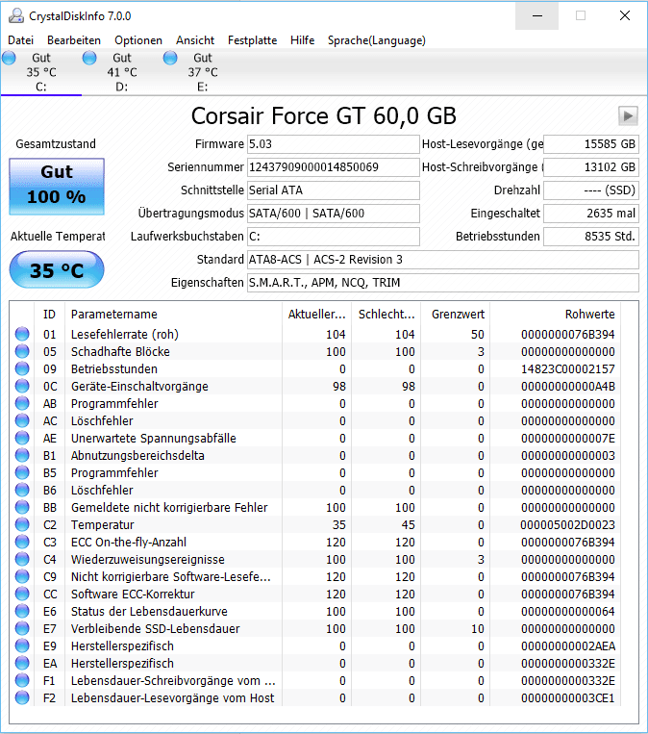This screenshot has width=648, height=734.
Task: Click status orb of Software ECC-Korrektur row
Action: point(22,595)
